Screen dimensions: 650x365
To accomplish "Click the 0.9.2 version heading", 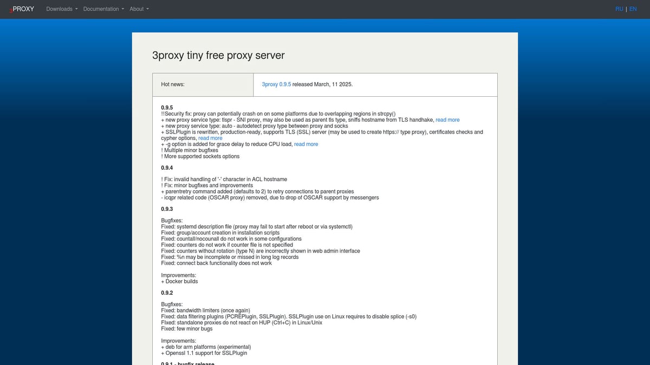I will (x=167, y=293).
